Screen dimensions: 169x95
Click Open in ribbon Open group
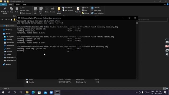(x=85, y=8)
